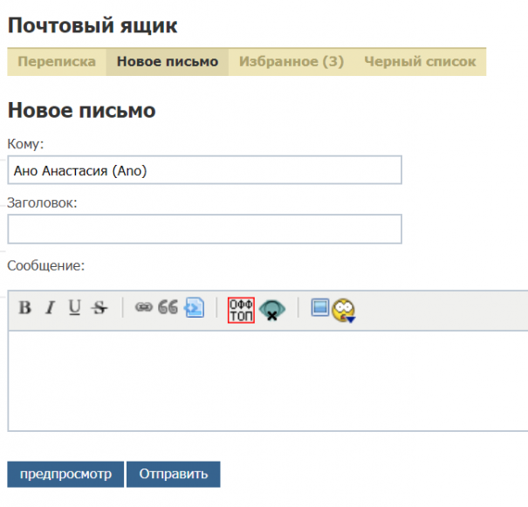The height and width of the screenshot is (507, 528).
Task: Insert a quote block with quotation icon
Action: click(168, 308)
